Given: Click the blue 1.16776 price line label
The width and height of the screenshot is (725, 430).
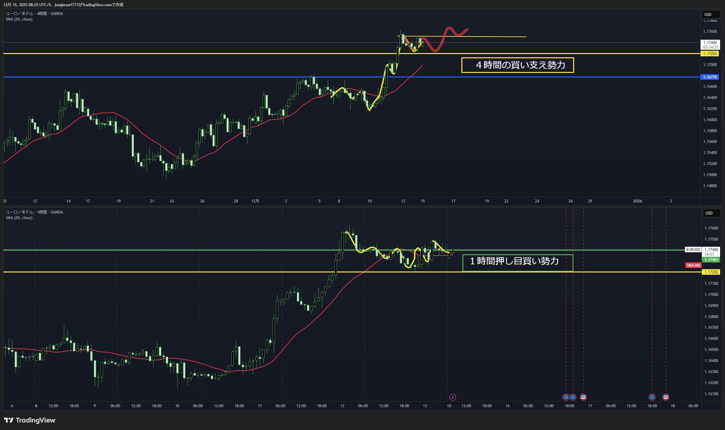Looking at the screenshot, I should [x=710, y=77].
